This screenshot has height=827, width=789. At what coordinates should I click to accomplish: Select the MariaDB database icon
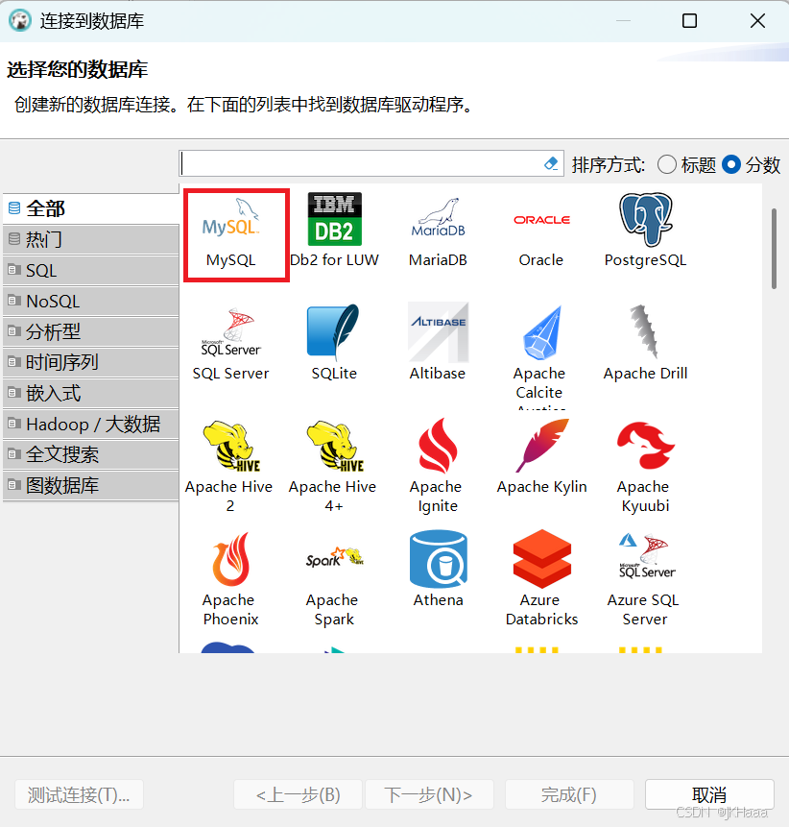438,231
